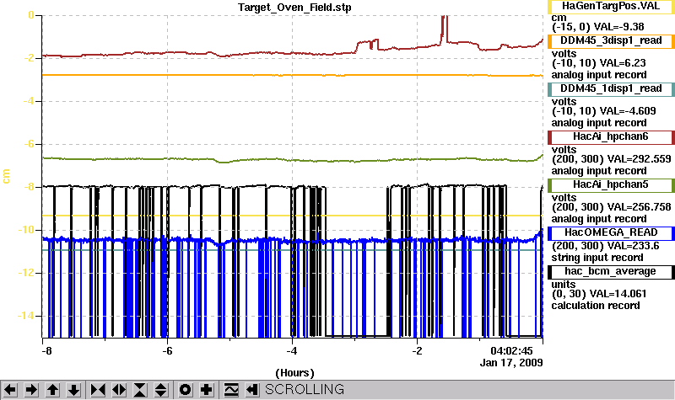
Task: Click the yellow 'cm' y-axis label
Action: pyautogui.click(x=6, y=176)
